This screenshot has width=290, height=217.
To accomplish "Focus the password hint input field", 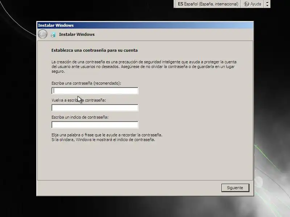I will (95, 125).
